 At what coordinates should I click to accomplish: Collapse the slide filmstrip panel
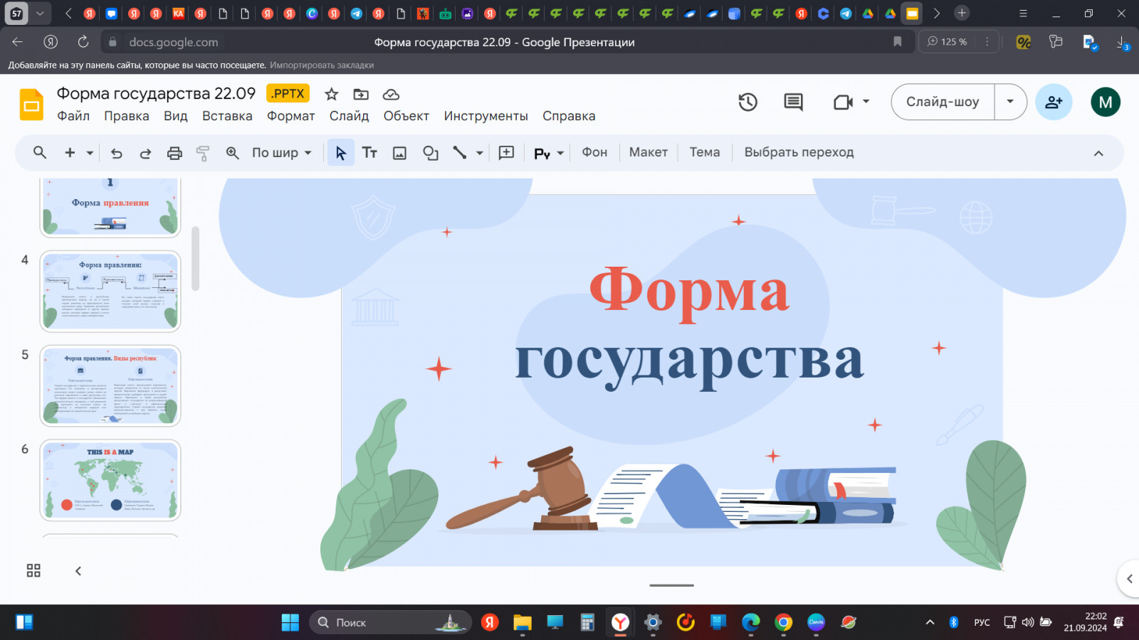[78, 570]
